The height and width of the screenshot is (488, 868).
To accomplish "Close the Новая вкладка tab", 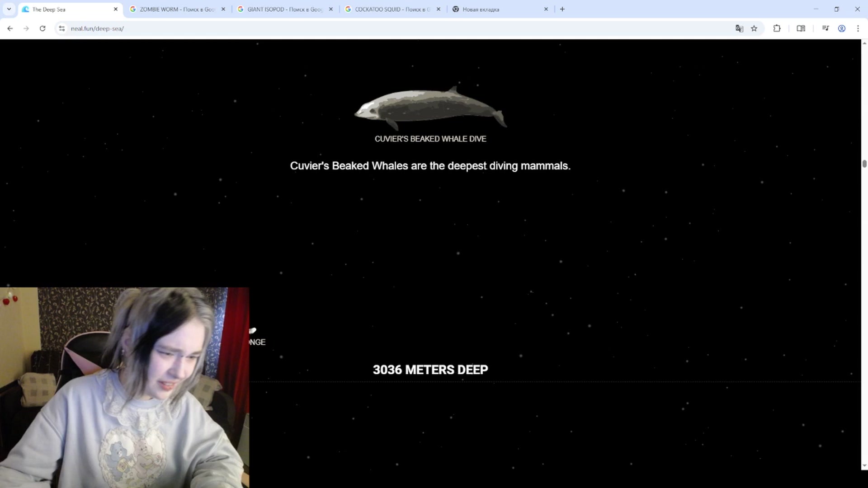I will click(x=546, y=9).
